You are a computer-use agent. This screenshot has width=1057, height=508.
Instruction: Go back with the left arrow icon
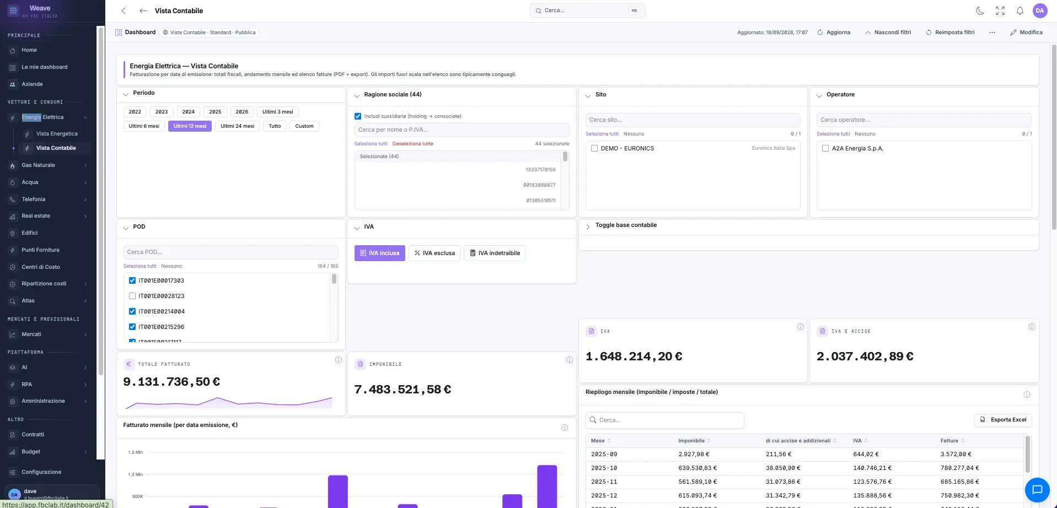coord(143,10)
